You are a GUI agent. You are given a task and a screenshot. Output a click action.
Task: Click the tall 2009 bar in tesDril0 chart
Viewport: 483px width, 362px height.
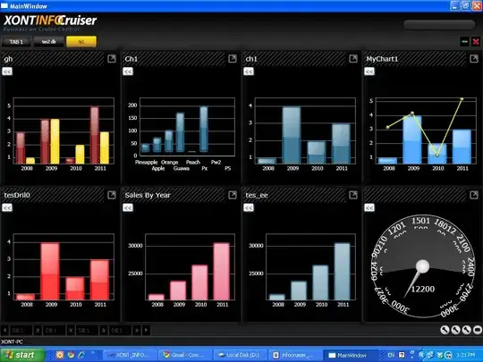pos(50,271)
